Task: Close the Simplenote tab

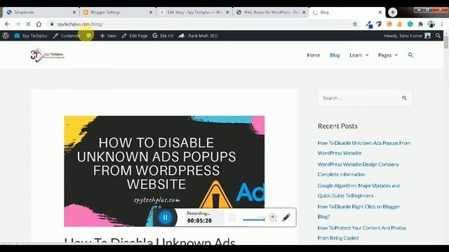Action: click(74, 13)
